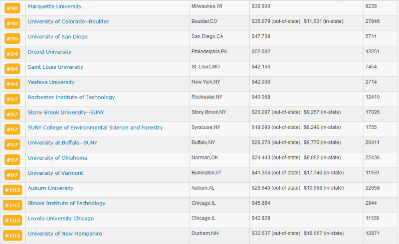Select the $42,828 tuition value
This screenshot has width=399, height=244.
point(261,218)
